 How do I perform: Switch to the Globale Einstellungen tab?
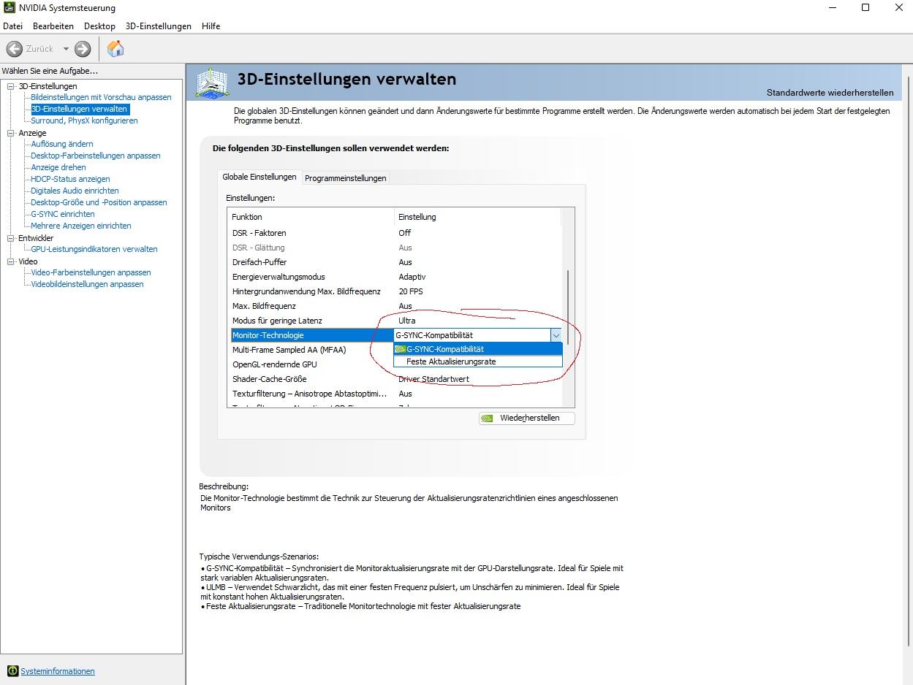click(x=259, y=177)
